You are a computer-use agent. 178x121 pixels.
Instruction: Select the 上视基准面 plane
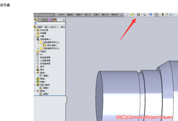coord(43,60)
